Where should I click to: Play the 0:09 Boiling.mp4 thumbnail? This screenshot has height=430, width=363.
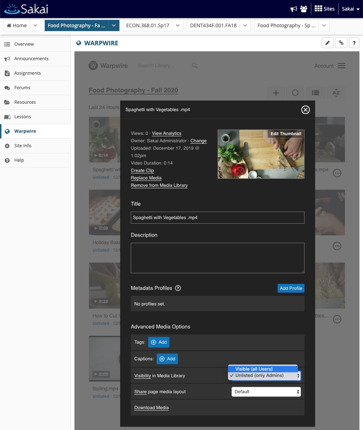104,358
